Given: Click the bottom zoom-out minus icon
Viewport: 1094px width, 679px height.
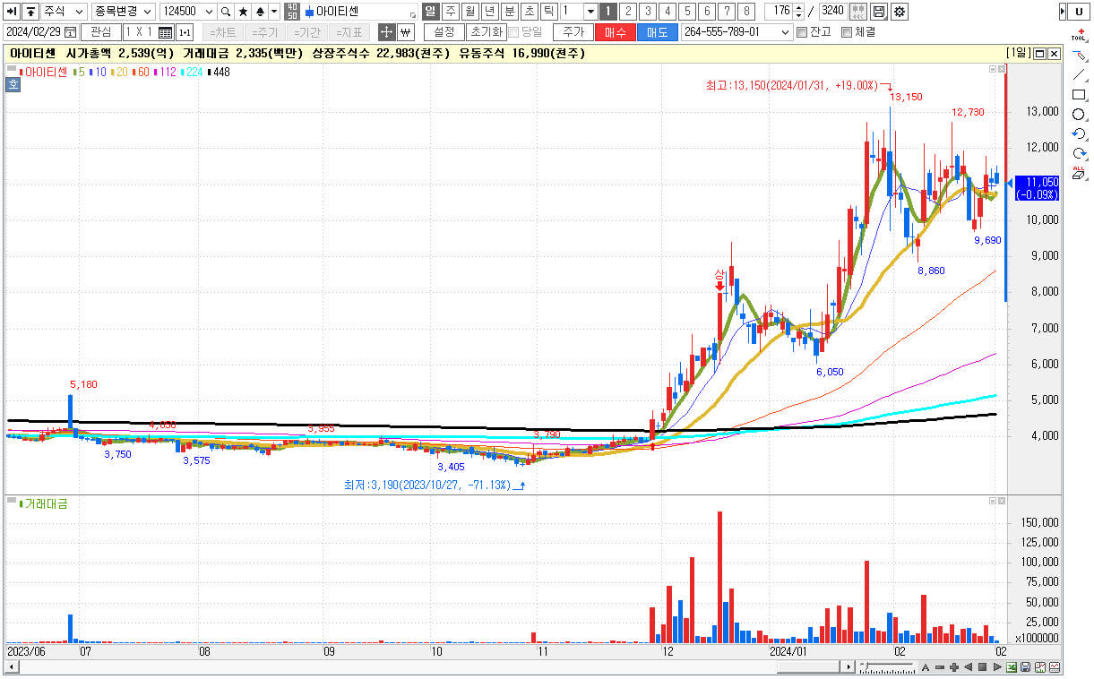Looking at the screenshot, I should coord(940,667).
